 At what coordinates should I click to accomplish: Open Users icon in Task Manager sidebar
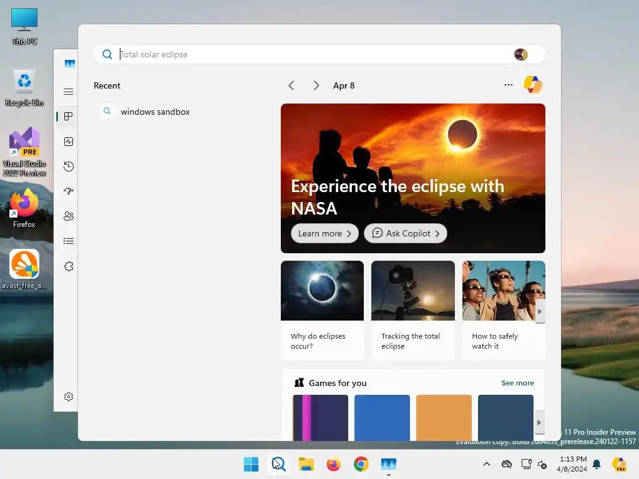pyautogui.click(x=69, y=216)
